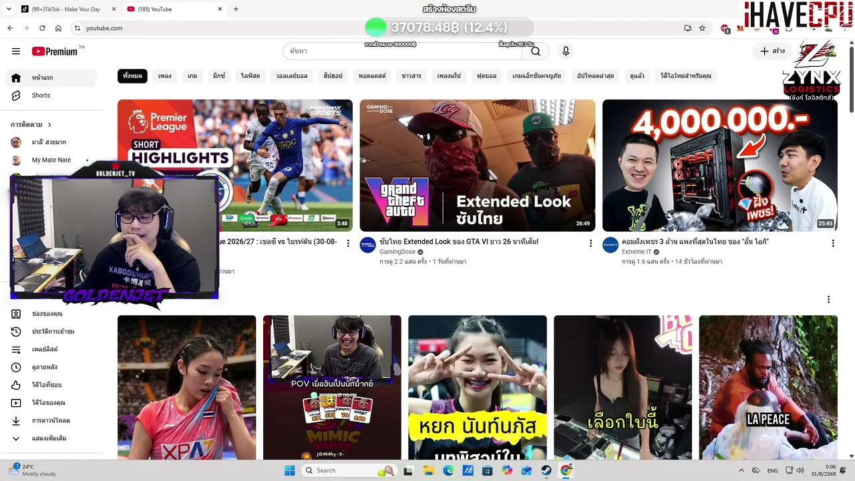Open options menu for Premier League video
This screenshot has height=481, width=855.
point(348,243)
